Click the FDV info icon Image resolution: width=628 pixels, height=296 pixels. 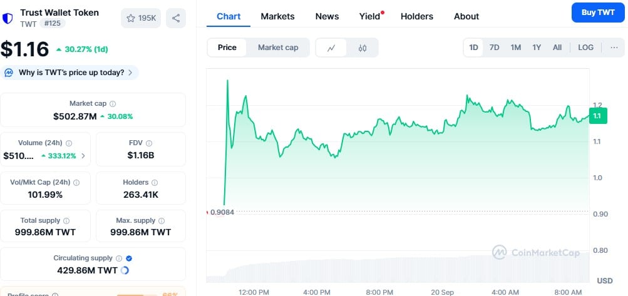coord(149,143)
